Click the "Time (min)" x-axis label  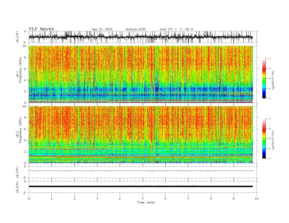146,202
